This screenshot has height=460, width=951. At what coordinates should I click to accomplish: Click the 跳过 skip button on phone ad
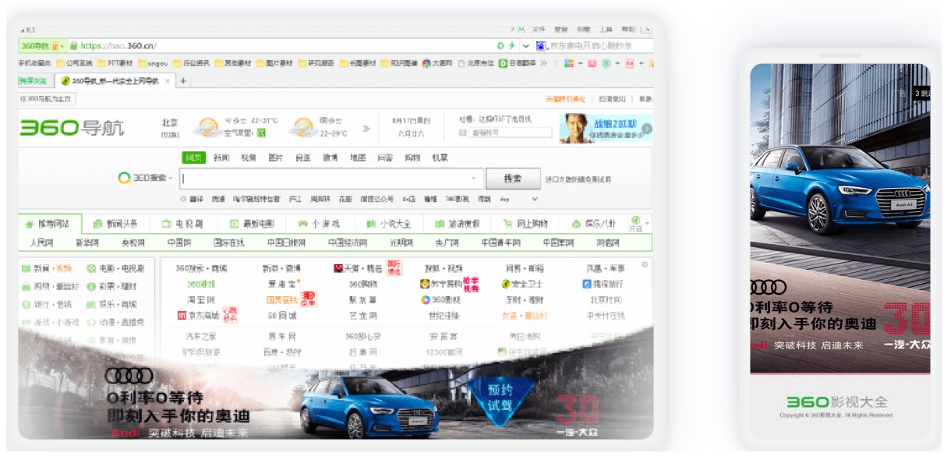pos(921,93)
